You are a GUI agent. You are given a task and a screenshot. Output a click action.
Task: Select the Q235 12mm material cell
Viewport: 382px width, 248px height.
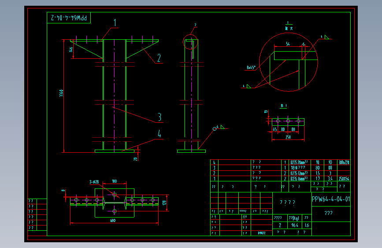click(299, 173)
